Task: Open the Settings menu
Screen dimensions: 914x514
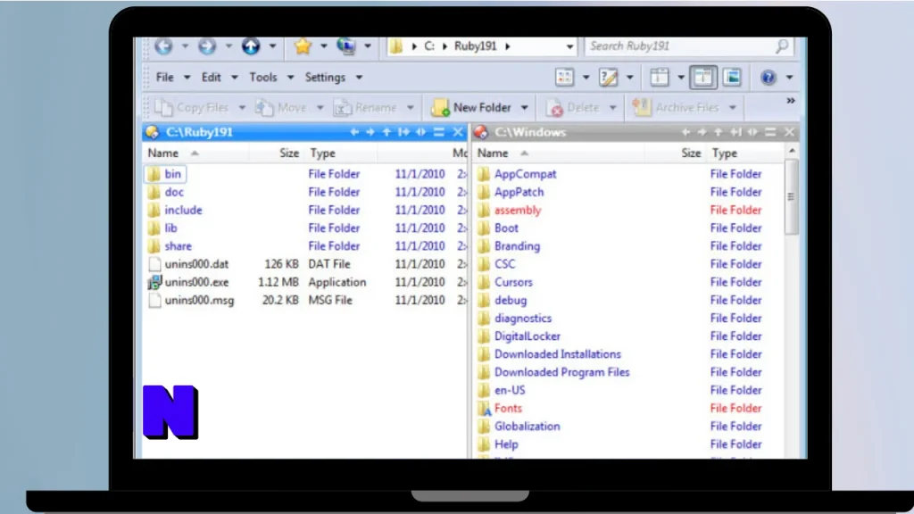Action: (x=325, y=77)
